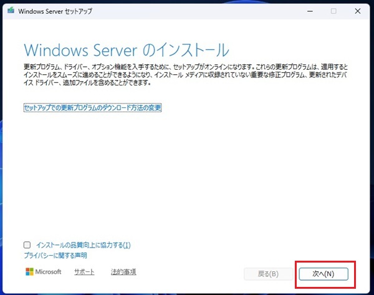Close the Windows Server setup window
Image resolution: width=374 pixels, height=295 pixels.
357,11
